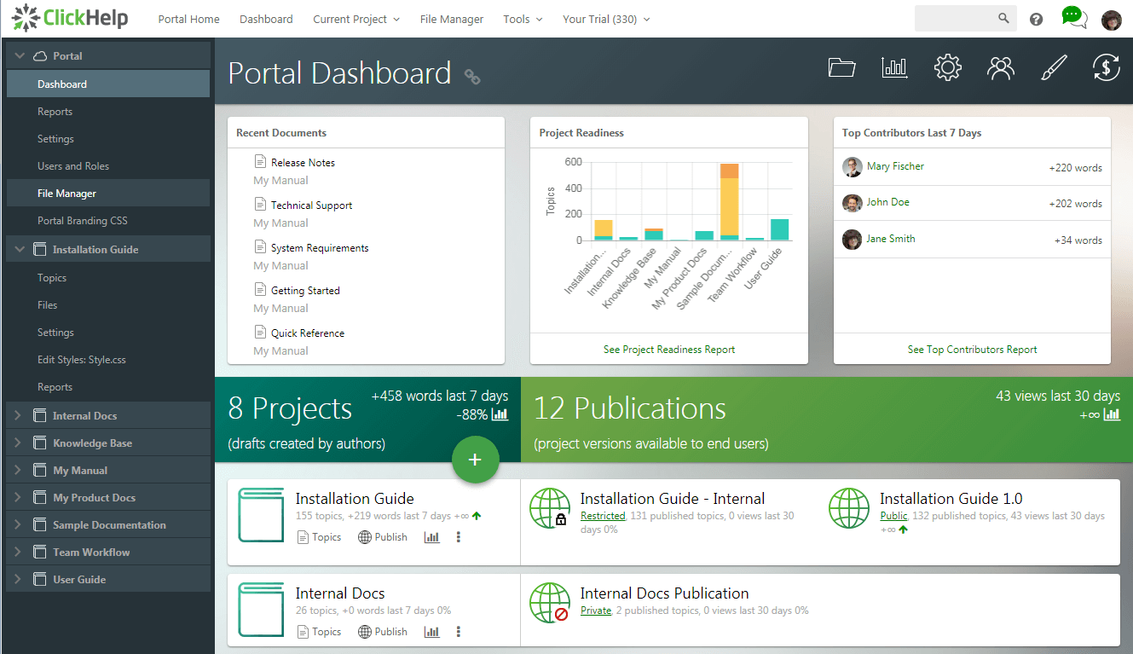Add a new project with green plus button
This screenshot has height=654, width=1133.
[x=475, y=460]
